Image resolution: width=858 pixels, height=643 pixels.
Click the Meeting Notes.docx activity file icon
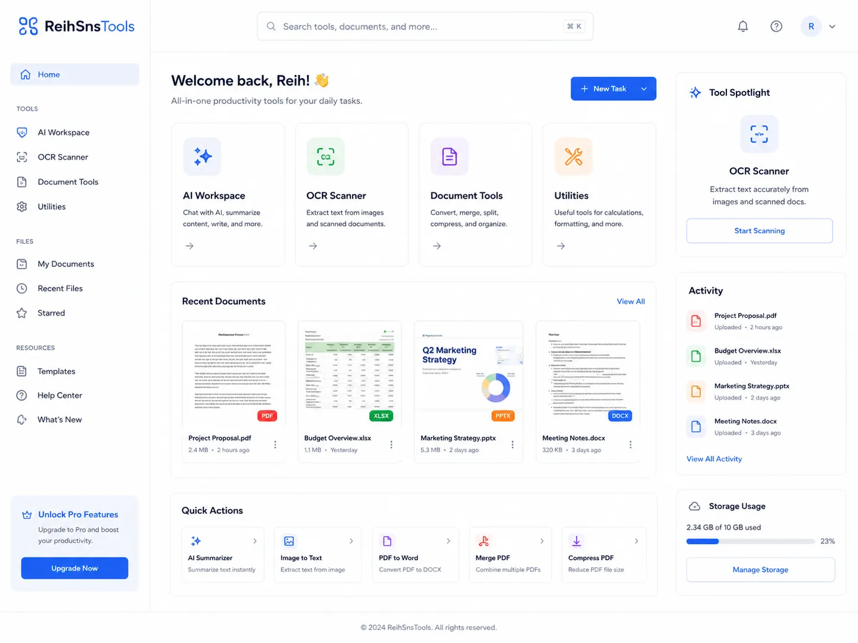pyautogui.click(x=696, y=427)
